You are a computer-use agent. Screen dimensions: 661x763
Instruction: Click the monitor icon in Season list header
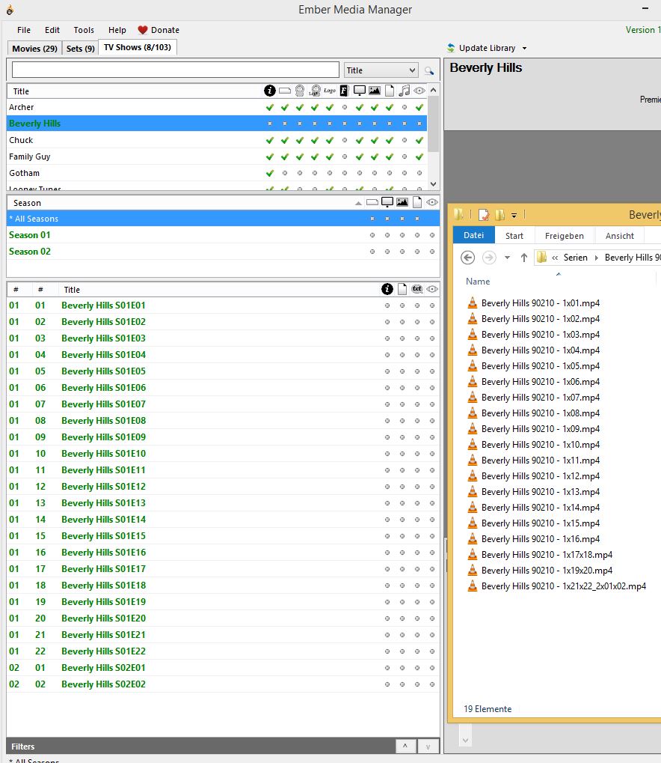pyautogui.click(x=387, y=202)
